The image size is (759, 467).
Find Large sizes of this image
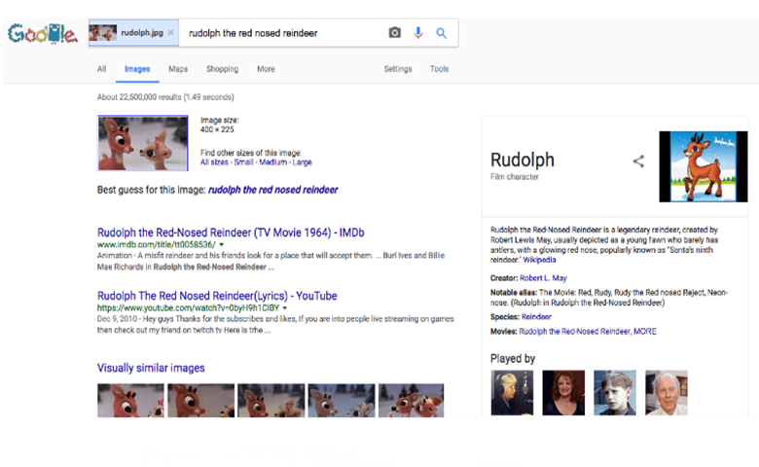click(x=302, y=162)
